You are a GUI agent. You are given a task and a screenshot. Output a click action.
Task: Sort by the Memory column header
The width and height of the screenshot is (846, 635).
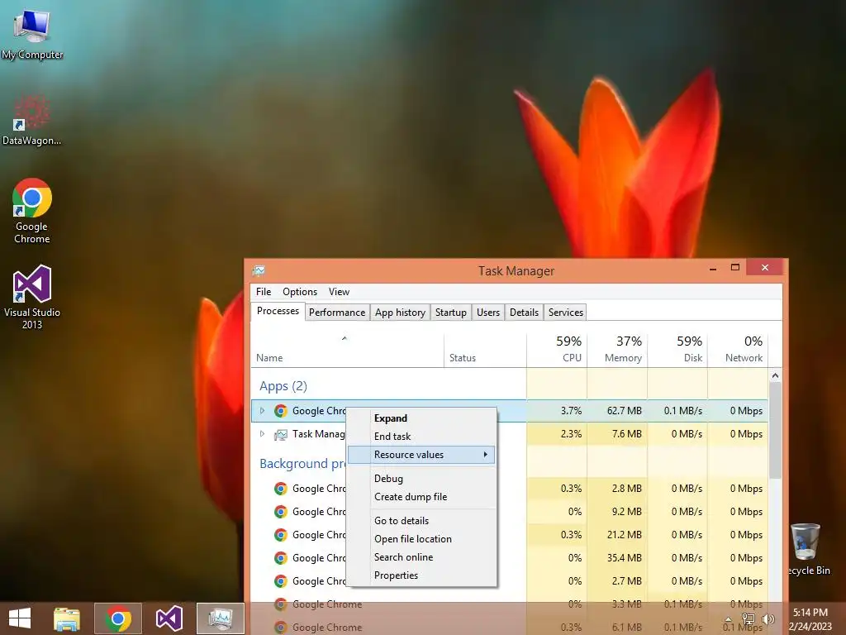(x=617, y=349)
